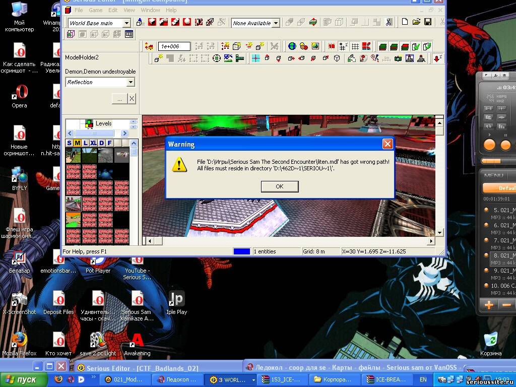Expand the None Available dropdown

click(276, 23)
